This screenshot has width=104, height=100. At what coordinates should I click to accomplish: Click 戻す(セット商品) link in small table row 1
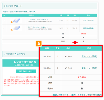pyautogui.click(x=88, y=20)
